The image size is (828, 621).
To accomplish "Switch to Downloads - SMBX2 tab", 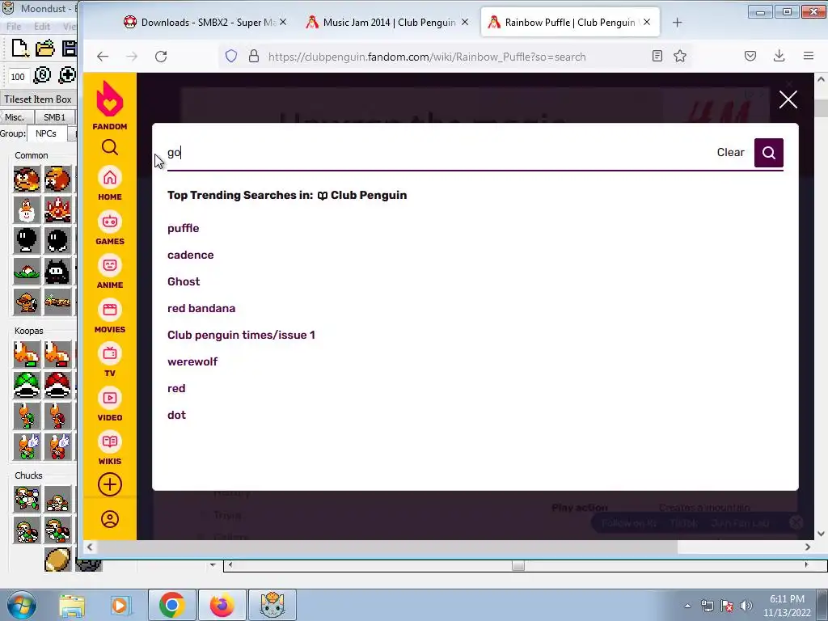I will click(x=206, y=22).
